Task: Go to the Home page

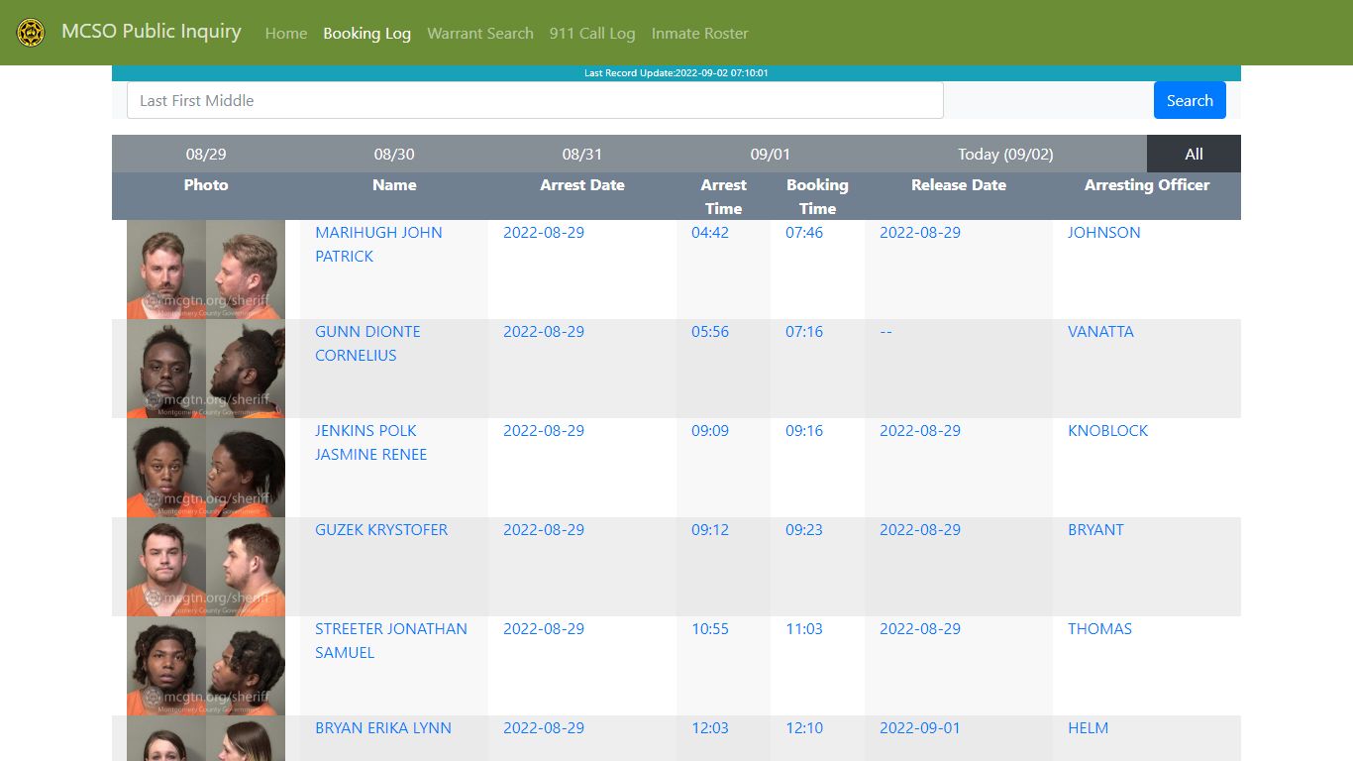Action: click(286, 33)
